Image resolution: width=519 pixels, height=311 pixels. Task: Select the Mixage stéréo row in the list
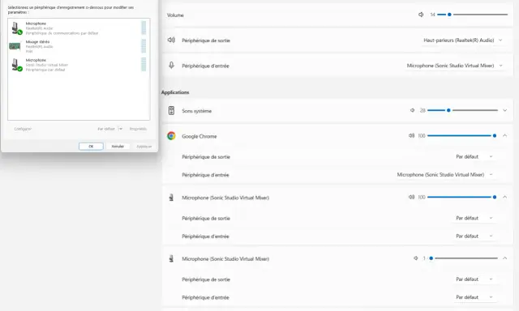tap(79, 46)
